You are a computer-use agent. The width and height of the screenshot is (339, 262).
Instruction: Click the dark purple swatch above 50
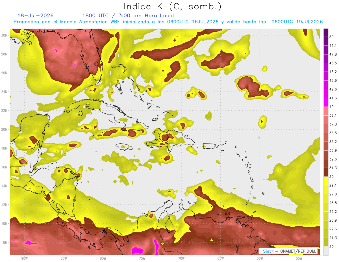(326, 33)
